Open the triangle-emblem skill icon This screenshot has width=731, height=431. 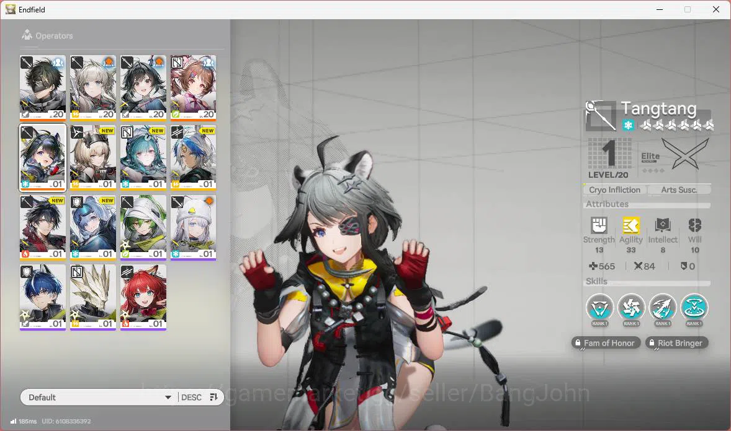(599, 307)
